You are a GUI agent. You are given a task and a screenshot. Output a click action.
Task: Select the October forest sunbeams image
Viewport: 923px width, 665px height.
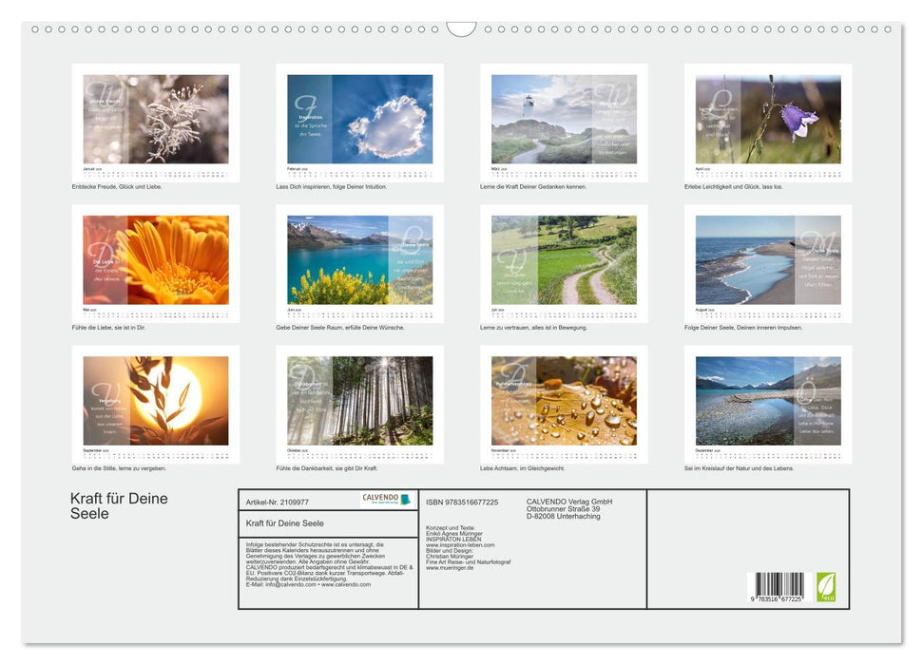(359, 401)
